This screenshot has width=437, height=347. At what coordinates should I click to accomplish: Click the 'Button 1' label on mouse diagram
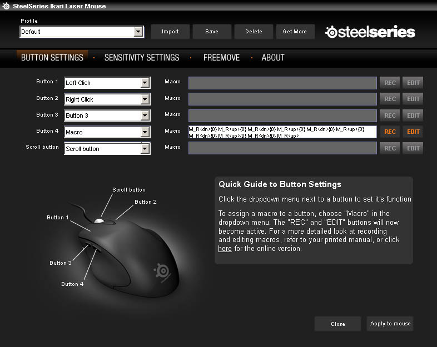click(x=58, y=218)
